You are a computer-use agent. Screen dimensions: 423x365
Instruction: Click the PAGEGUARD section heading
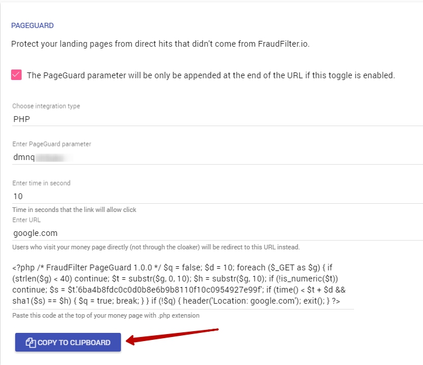point(33,26)
